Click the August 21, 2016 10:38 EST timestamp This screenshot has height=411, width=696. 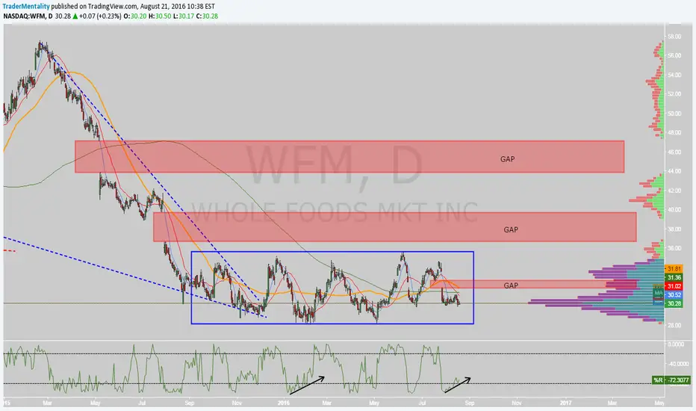coord(178,6)
